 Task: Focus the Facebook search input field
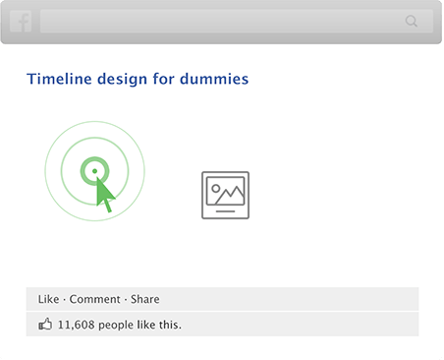click(237, 21)
